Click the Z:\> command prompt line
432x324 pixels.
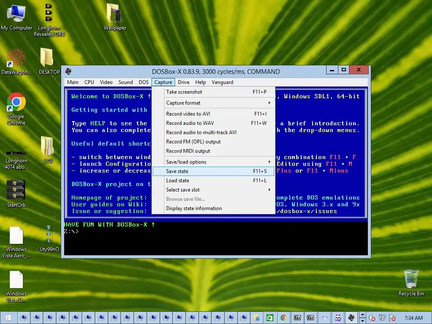[71, 232]
